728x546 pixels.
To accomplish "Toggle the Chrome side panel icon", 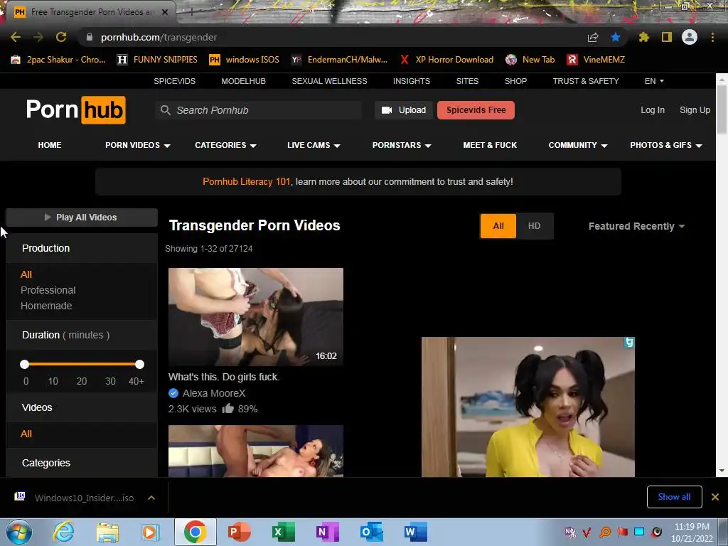I will tap(667, 37).
